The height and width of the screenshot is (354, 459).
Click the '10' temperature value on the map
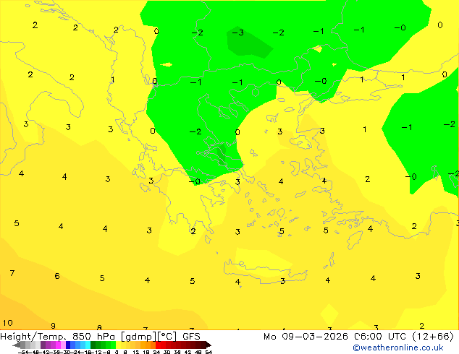8,323
